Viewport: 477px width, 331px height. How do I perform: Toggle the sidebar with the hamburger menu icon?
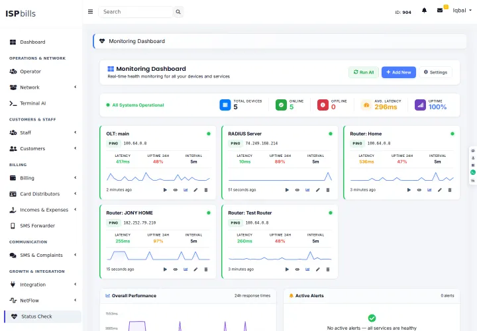tap(90, 11)
